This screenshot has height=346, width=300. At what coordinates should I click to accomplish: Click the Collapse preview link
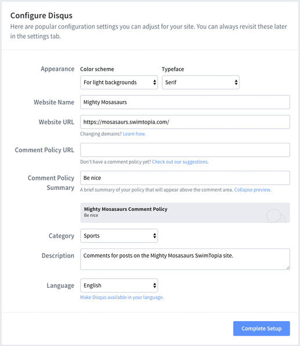tap(252, 190)
